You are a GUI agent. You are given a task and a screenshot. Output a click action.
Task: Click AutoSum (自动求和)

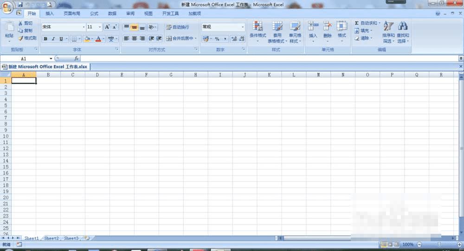coord(367,23)
